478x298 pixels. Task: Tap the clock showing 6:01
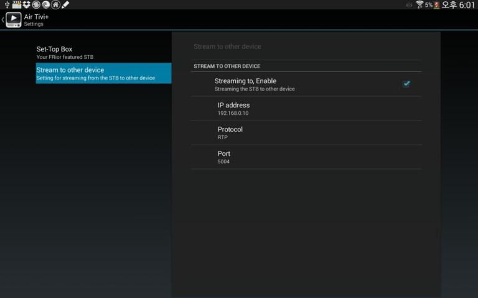tap(466, 5)
